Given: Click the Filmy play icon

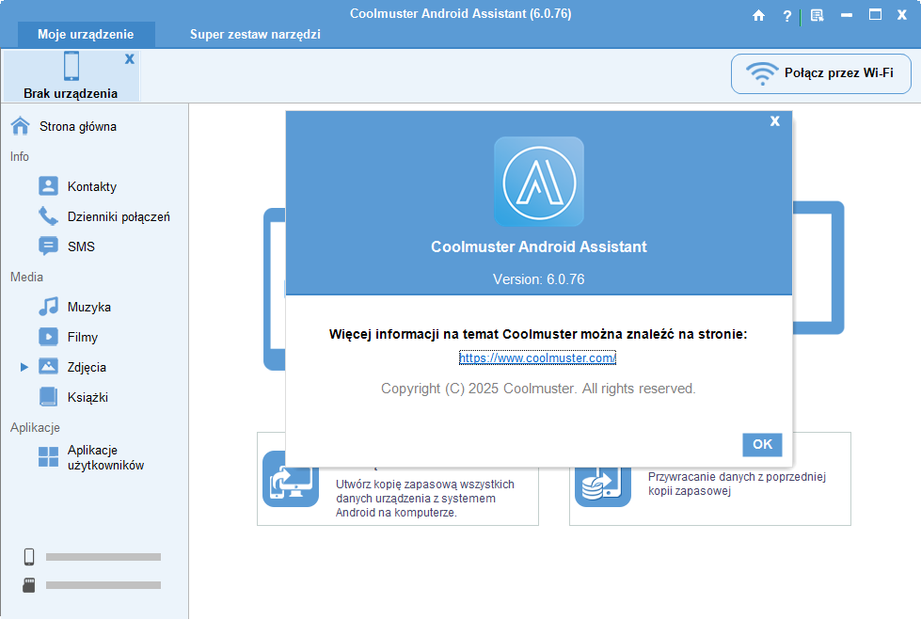Looking at the screenshot, I should coord(48,336).
